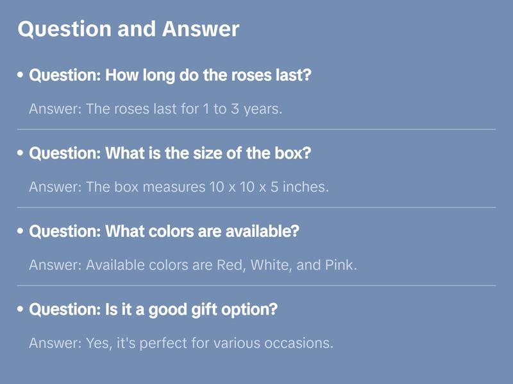Select the "10 x 10 x 5 inches" text
This screenshot has height=384, width=513.
point(268,188)
